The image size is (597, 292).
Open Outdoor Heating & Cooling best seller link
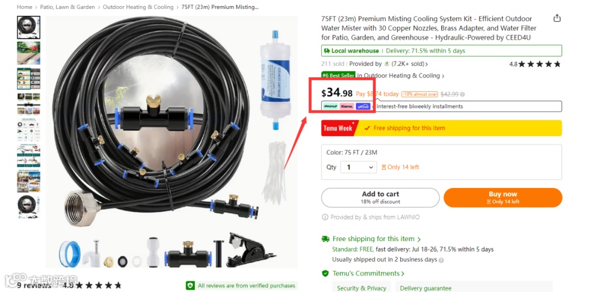401,76
